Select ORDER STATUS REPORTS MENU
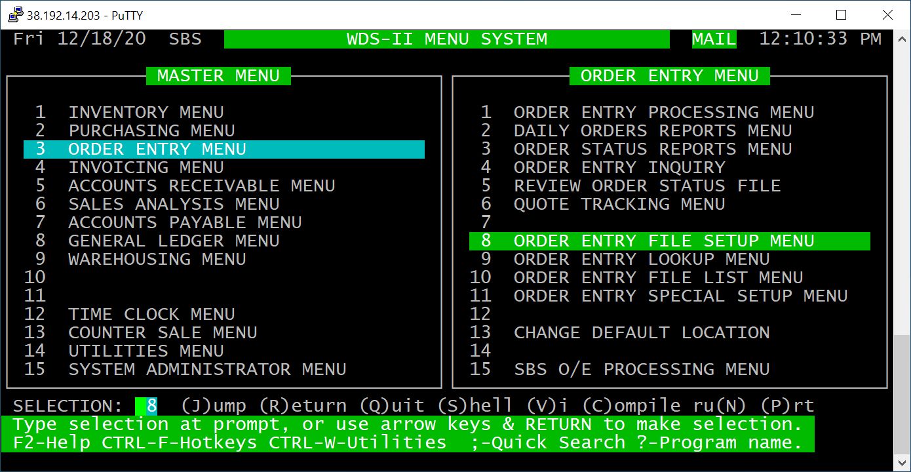Screen dimensions: 911x472 click(653, 149)
